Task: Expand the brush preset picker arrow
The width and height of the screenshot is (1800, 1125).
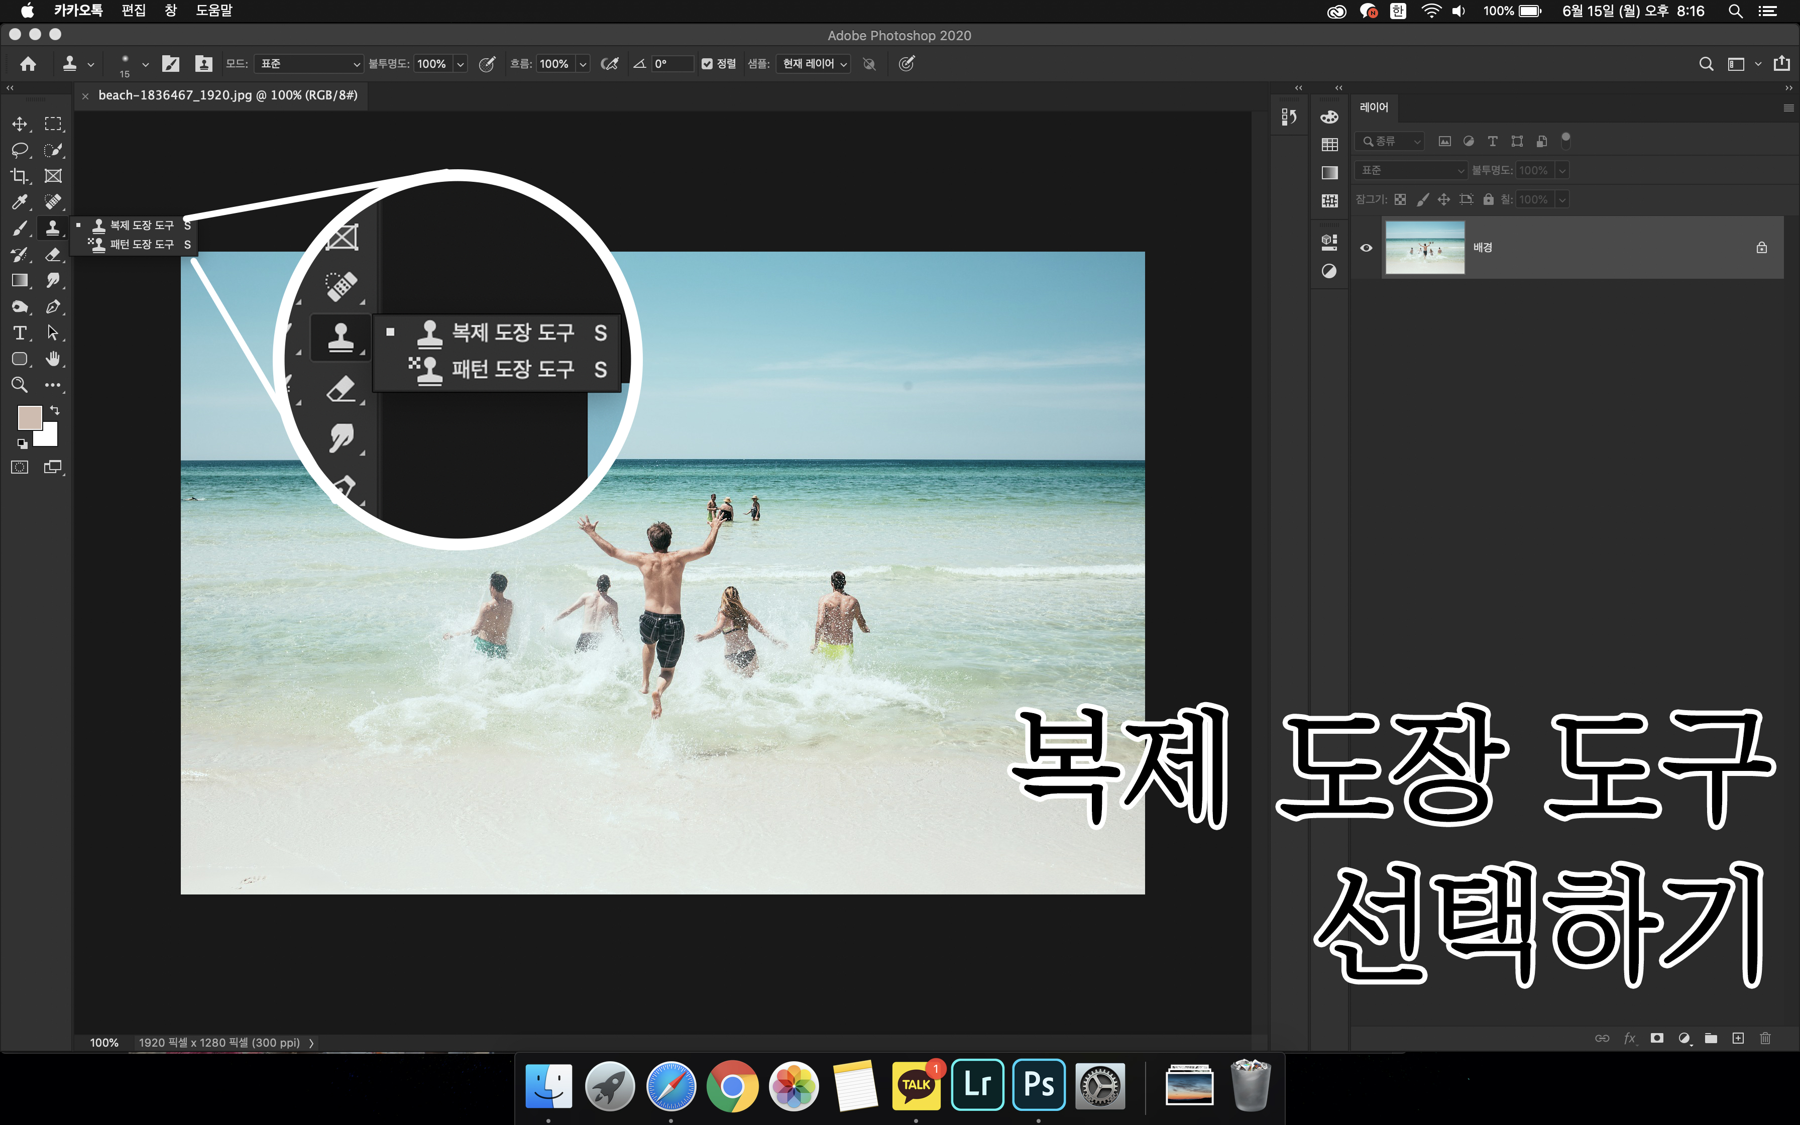Action: point(145,65)
